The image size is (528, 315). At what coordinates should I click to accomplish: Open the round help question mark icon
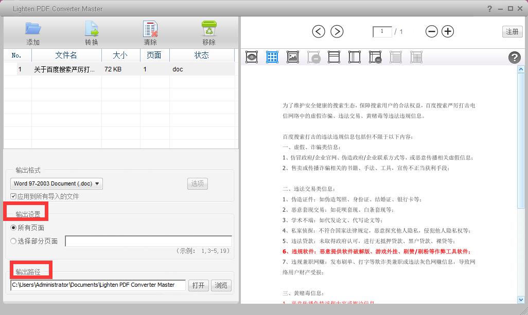514,58
